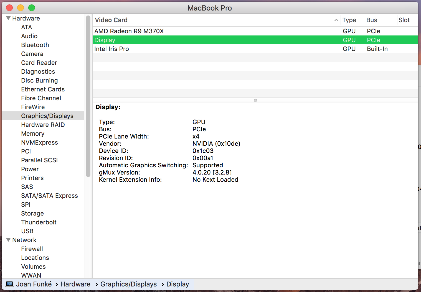Open Hardware RAID info
421x292 pixels.
(x=43, y=125)
